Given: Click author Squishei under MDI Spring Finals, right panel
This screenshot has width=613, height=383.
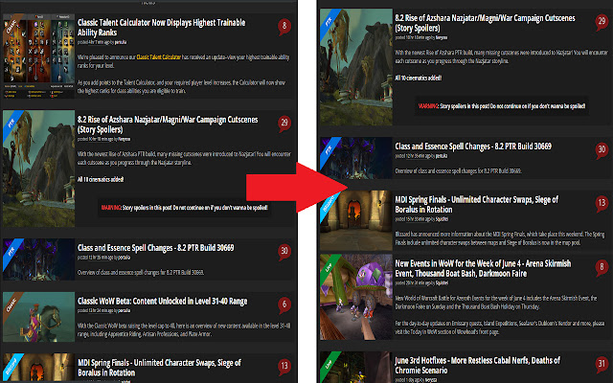Looking at the screenshot, I should click(x=442, y=219).
